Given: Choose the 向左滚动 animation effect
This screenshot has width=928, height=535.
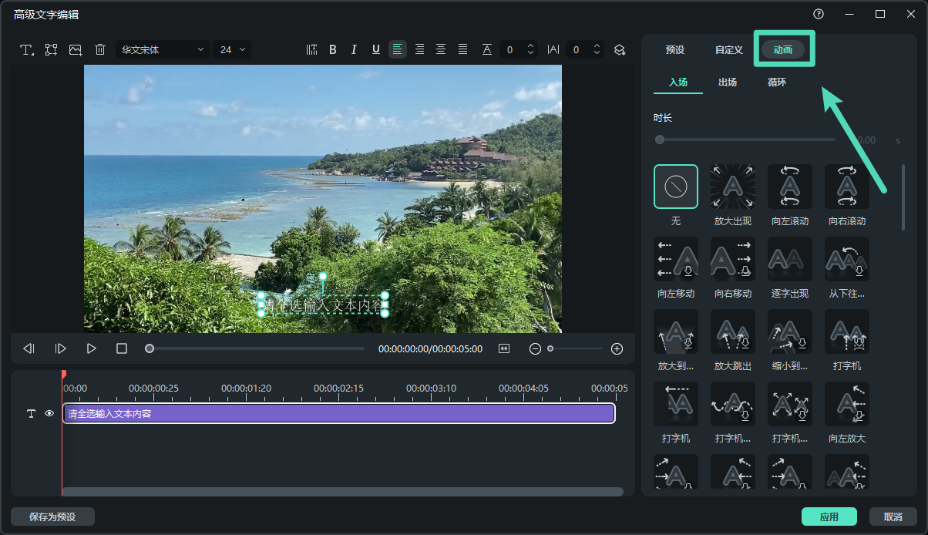Looking at the screenshot, I should point(789,187).
